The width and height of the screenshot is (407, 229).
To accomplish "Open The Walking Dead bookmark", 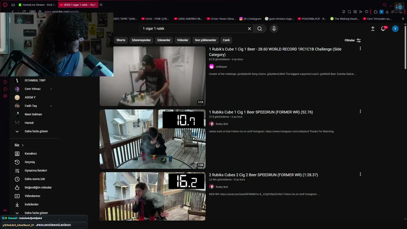I will (345, 19).
